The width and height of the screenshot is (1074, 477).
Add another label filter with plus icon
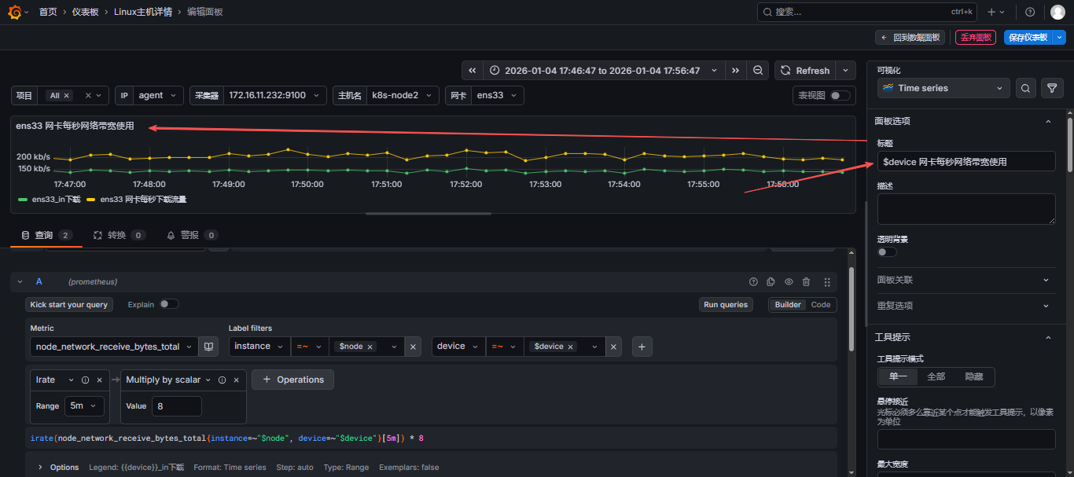(x=642, y=347)
